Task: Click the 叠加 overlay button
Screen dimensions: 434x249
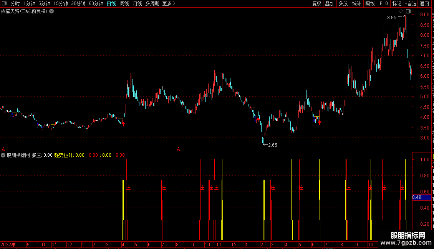Action: pyautogui.click(x=330, y=3)
